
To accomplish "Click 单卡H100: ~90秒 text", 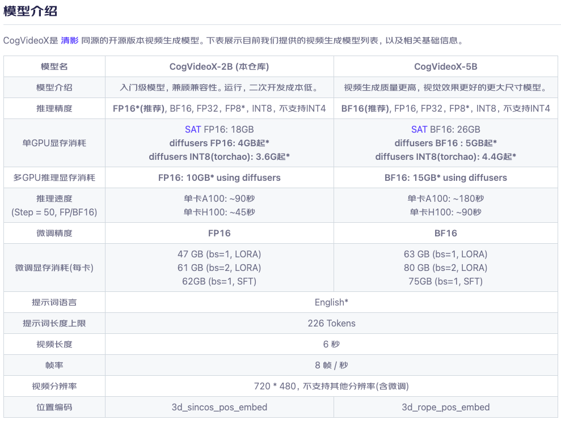I will coord(446,212).
